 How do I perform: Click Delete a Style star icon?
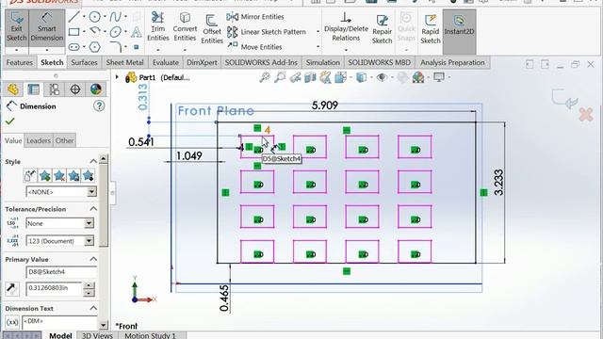59,176
